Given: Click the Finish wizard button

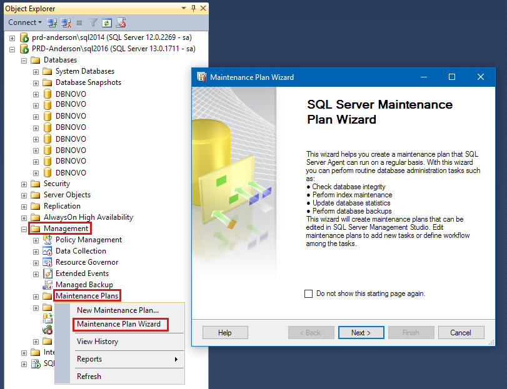Looking at the screenshot, I should (411, 333).
